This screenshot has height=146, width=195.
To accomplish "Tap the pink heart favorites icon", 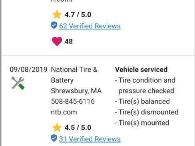I will point(57,41).
